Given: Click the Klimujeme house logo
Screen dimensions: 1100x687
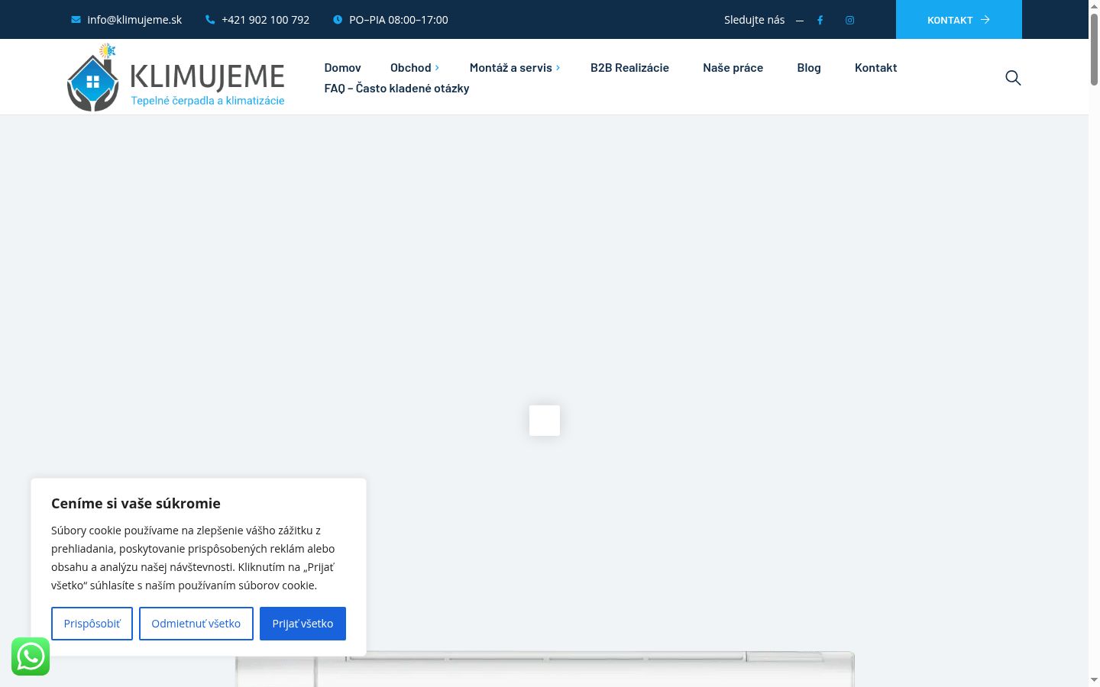Looking at the screenshot, I should tap(92, 78).
